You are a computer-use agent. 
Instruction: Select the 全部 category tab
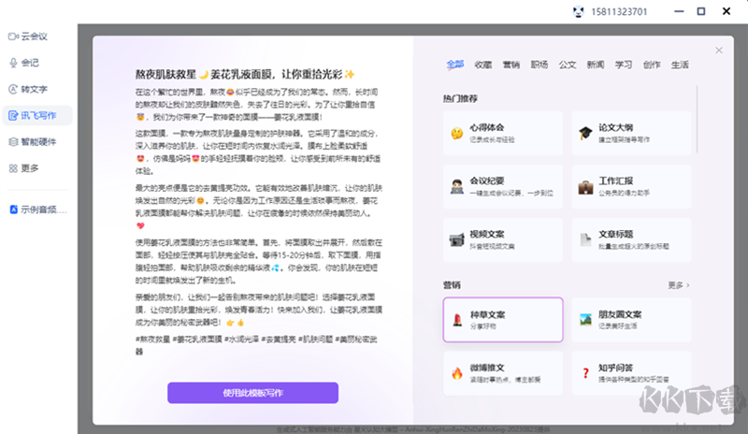tap(455, 65)
